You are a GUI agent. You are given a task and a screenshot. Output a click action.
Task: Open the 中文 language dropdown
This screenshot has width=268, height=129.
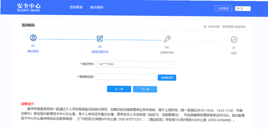click(x=243, y=8)
